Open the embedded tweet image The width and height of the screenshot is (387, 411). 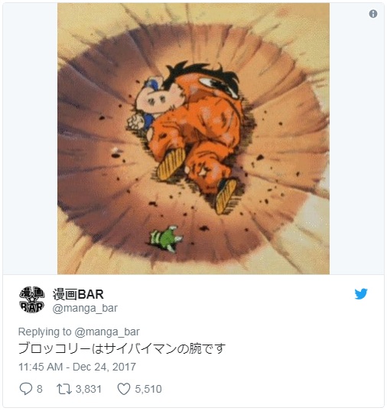[x=193, y=138]
